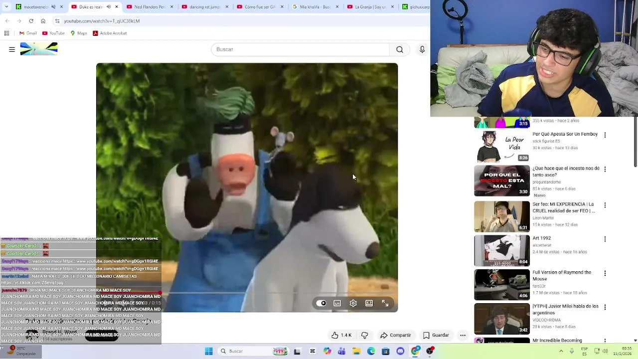638x359 pixels.
Task: Click the sidebar vertical scrollbar thumb
Action: tap(635, 142)
